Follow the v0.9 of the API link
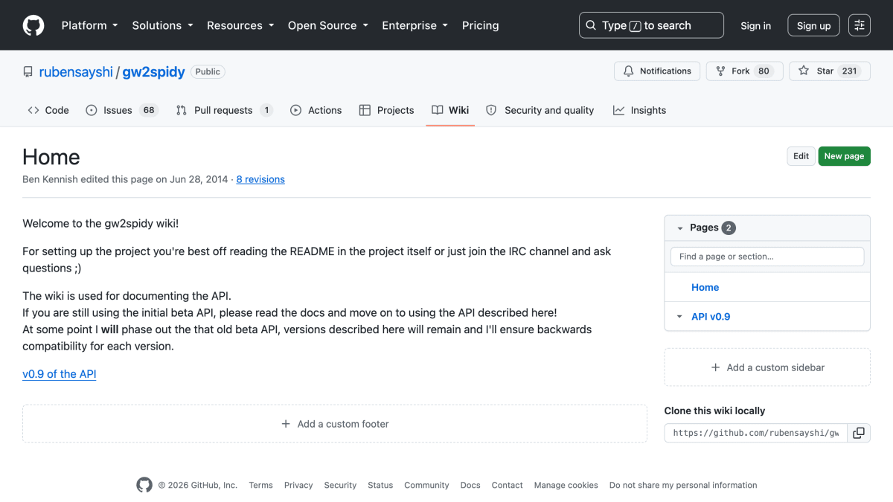The image size is (893, 502). pos(60,374)
